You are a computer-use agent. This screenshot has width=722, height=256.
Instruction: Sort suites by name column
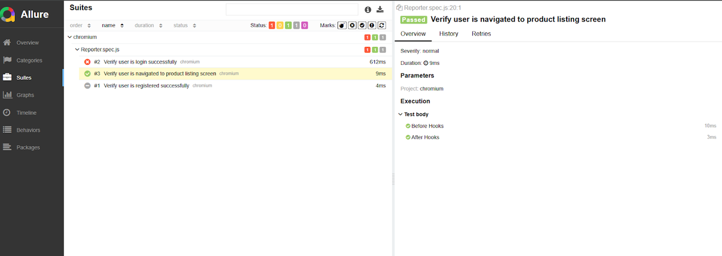coord(113,25)
